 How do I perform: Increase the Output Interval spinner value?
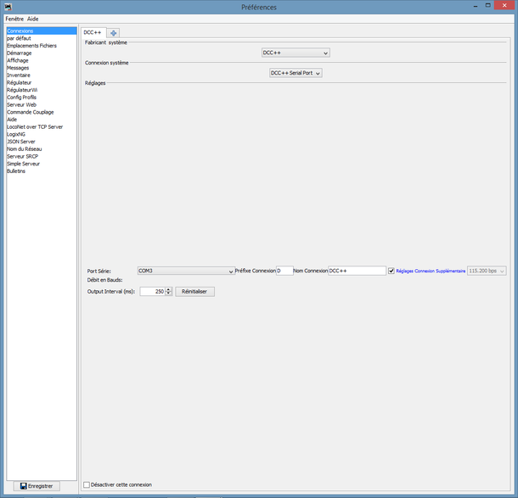(168, 289)
